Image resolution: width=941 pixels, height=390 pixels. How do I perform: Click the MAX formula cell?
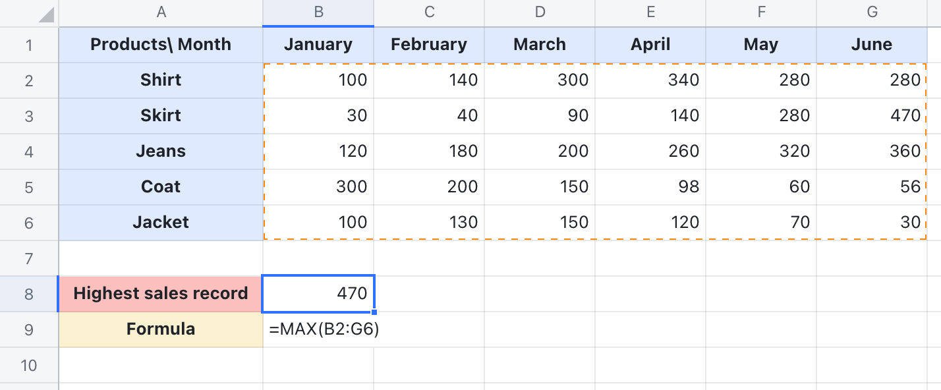pyautogui.click(x=318, y=329)
